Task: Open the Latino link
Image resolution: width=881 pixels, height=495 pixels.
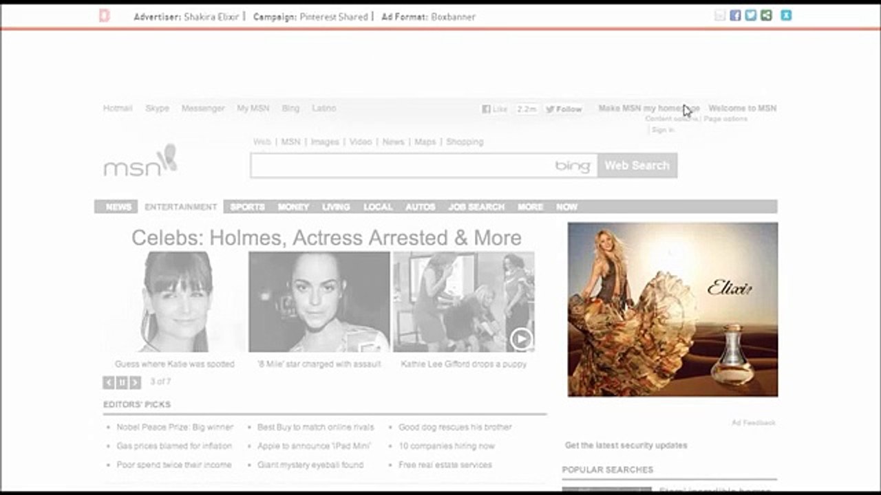Action: (323, 108)
